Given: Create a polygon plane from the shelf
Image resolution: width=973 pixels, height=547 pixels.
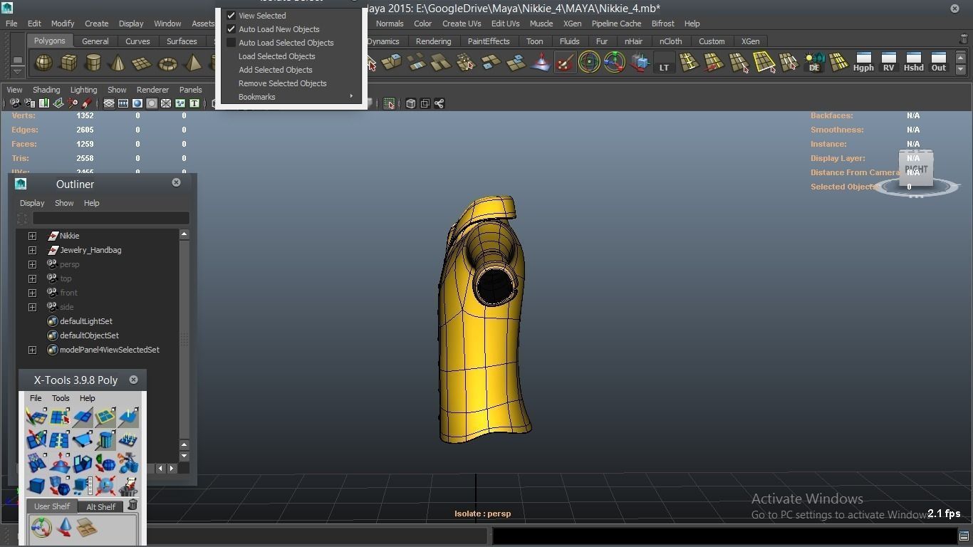Looking at the screenshot, I should (142, 63).
